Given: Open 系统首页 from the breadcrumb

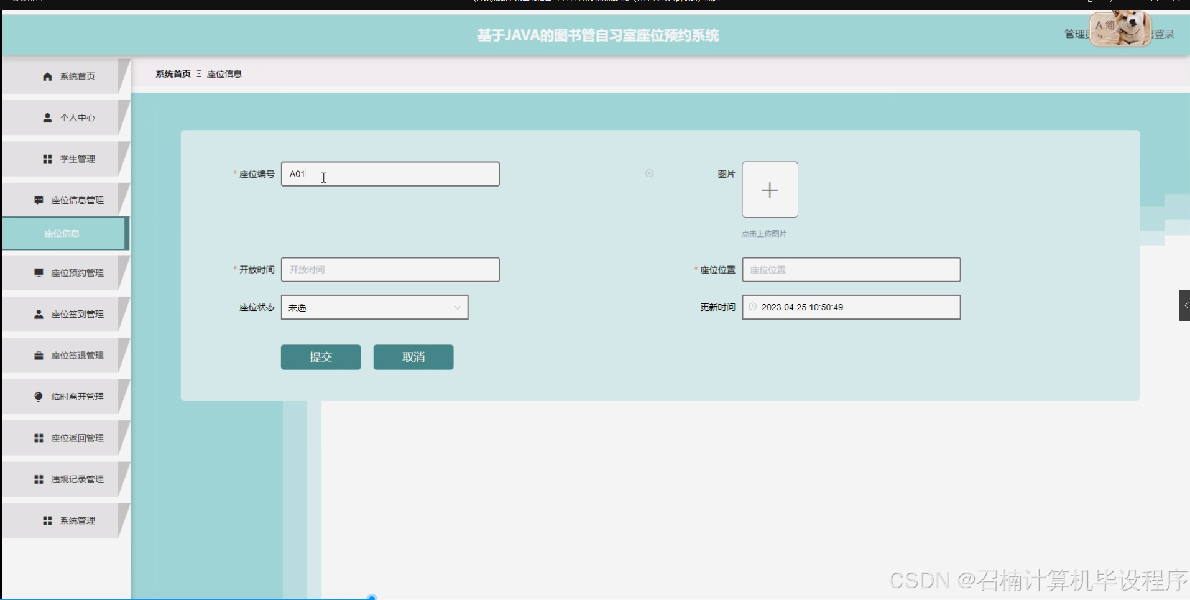Looking at the screenshot, I should (x=173, y=73).
